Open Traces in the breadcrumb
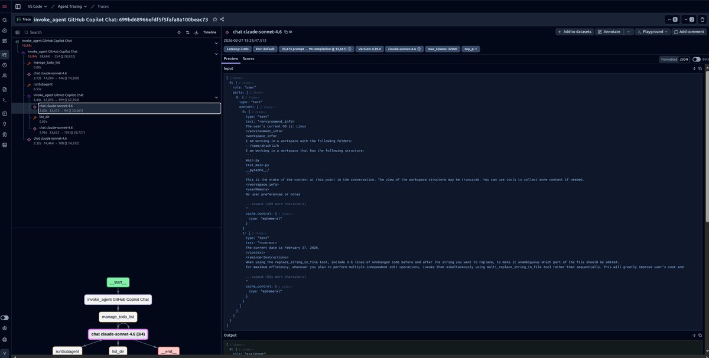This screenshot has width=709, height=358. coord(103,6)
